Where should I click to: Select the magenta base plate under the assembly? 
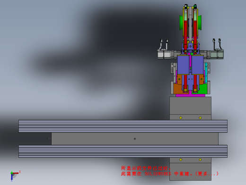[x=190, y=95]
